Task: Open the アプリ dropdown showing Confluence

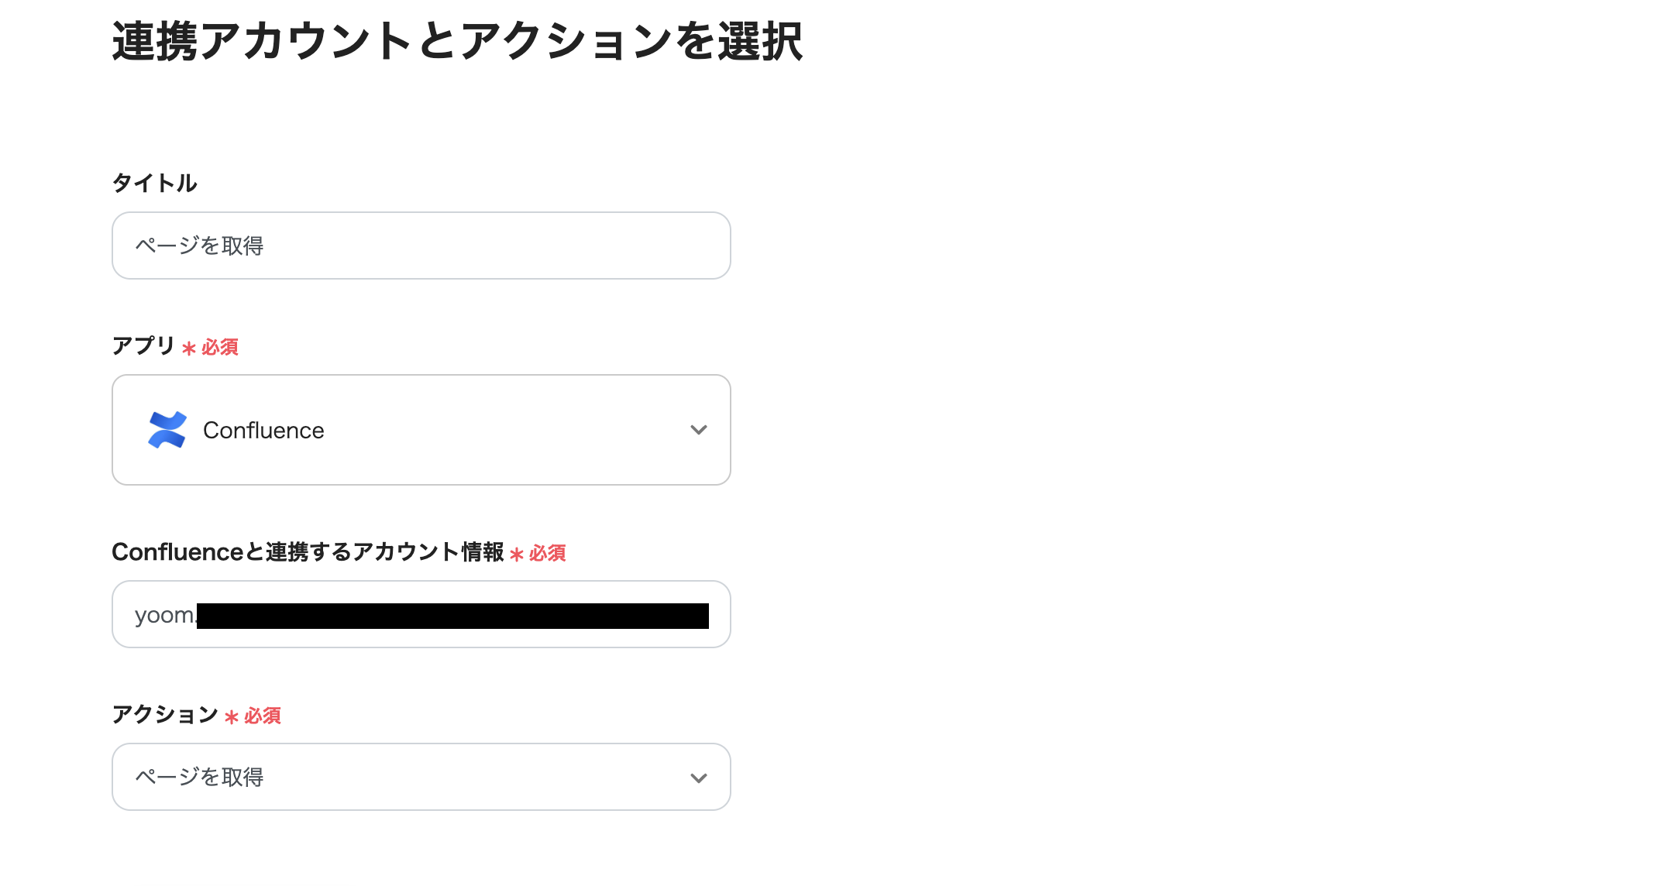Action: [421, 430]
